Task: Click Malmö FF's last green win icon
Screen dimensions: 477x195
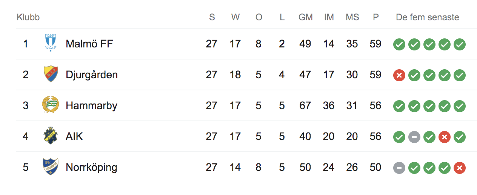Action: coord(460,44)
